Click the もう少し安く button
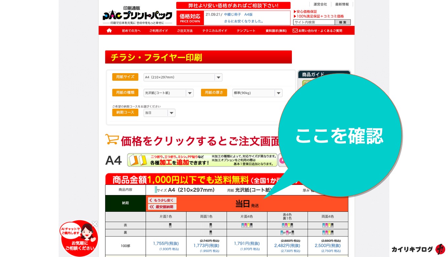The image size is (448, 257). tap(162, 200)
